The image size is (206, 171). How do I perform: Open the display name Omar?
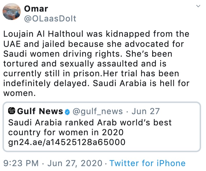coord(36,8)
